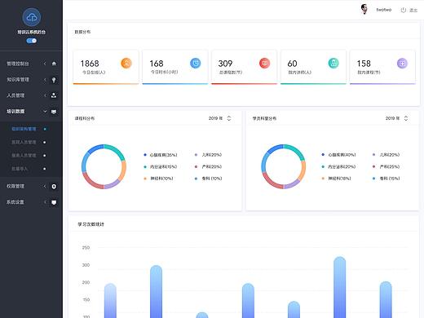Toggle the 内分泌科 15% legend entry
Image resolution: width=424 pixels, height=318 pixels.
(x=161, y=166)
